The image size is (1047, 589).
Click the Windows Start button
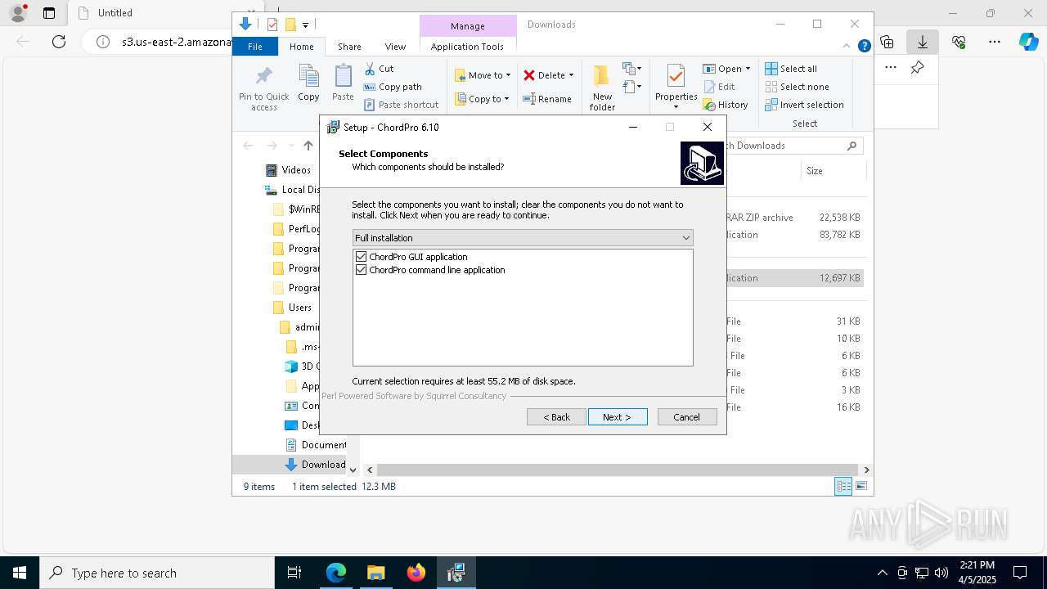[x=20, y=573]
